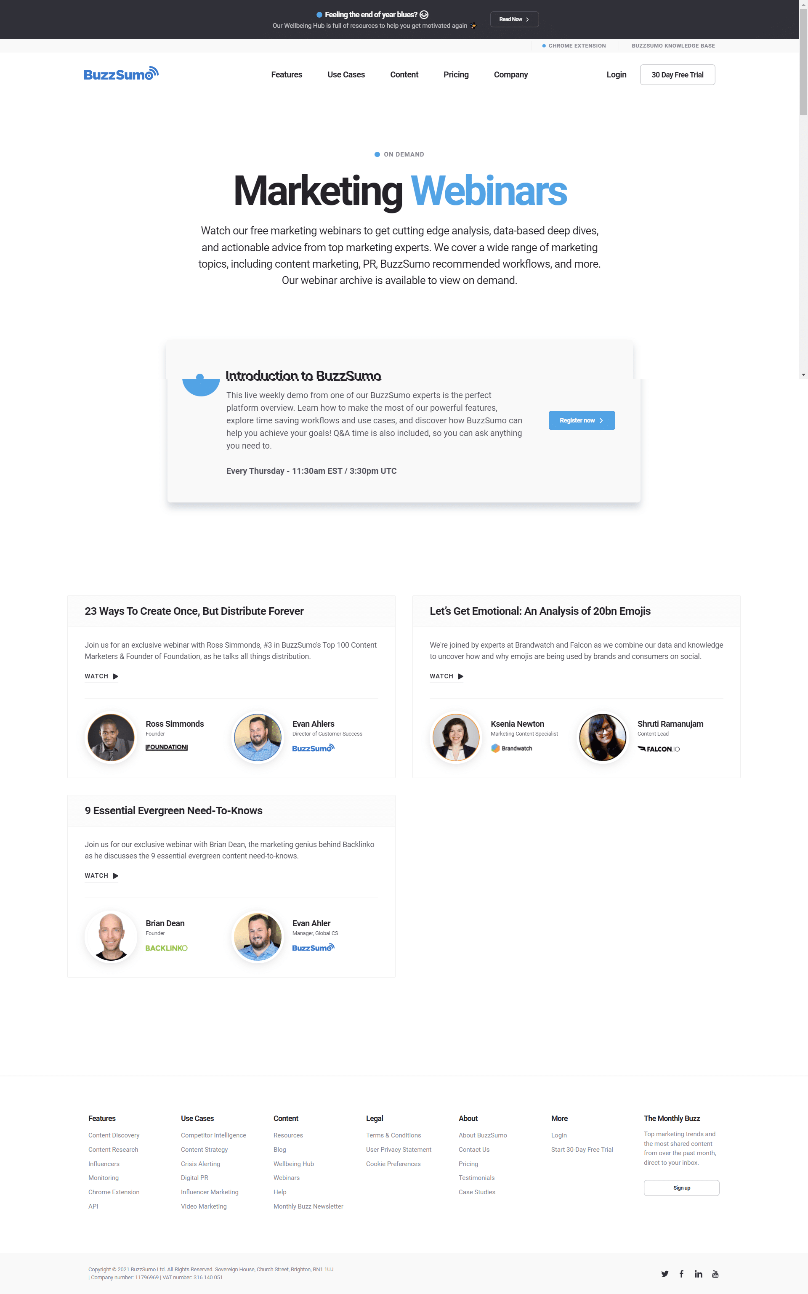This screenshot has width=808, height=1294.
Task: Click 30 Day Free Trial button
Action: click(x=678, y=74)
